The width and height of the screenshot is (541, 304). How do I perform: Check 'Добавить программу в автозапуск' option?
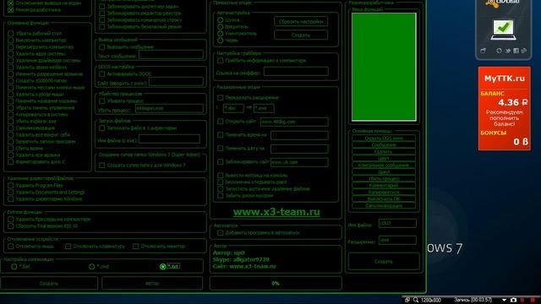click(221, 233)
